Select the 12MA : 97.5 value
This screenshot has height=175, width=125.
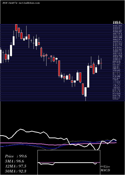(x=16, y=166)
